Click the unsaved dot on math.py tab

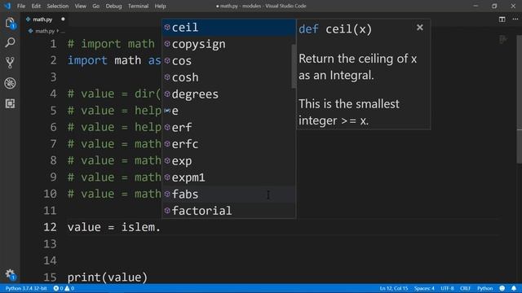pos(63,20)
